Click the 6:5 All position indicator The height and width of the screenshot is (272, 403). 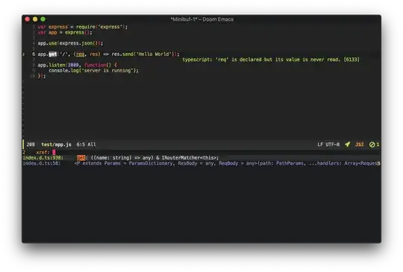[86, 145]
